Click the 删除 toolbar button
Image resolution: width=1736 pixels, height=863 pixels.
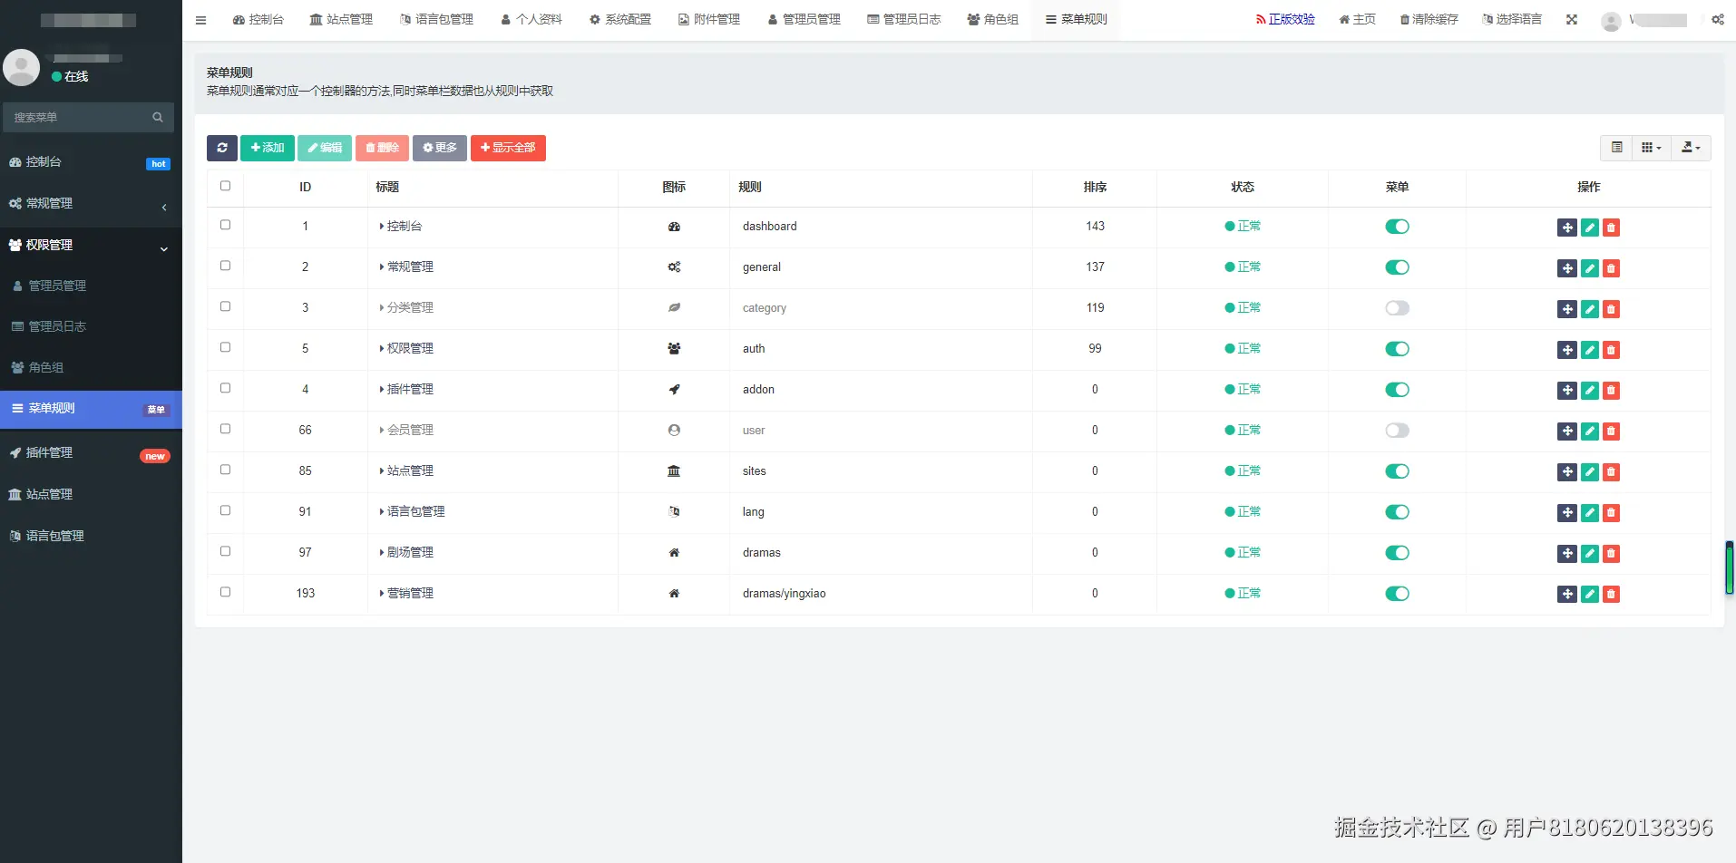click(x=382, y=148)
